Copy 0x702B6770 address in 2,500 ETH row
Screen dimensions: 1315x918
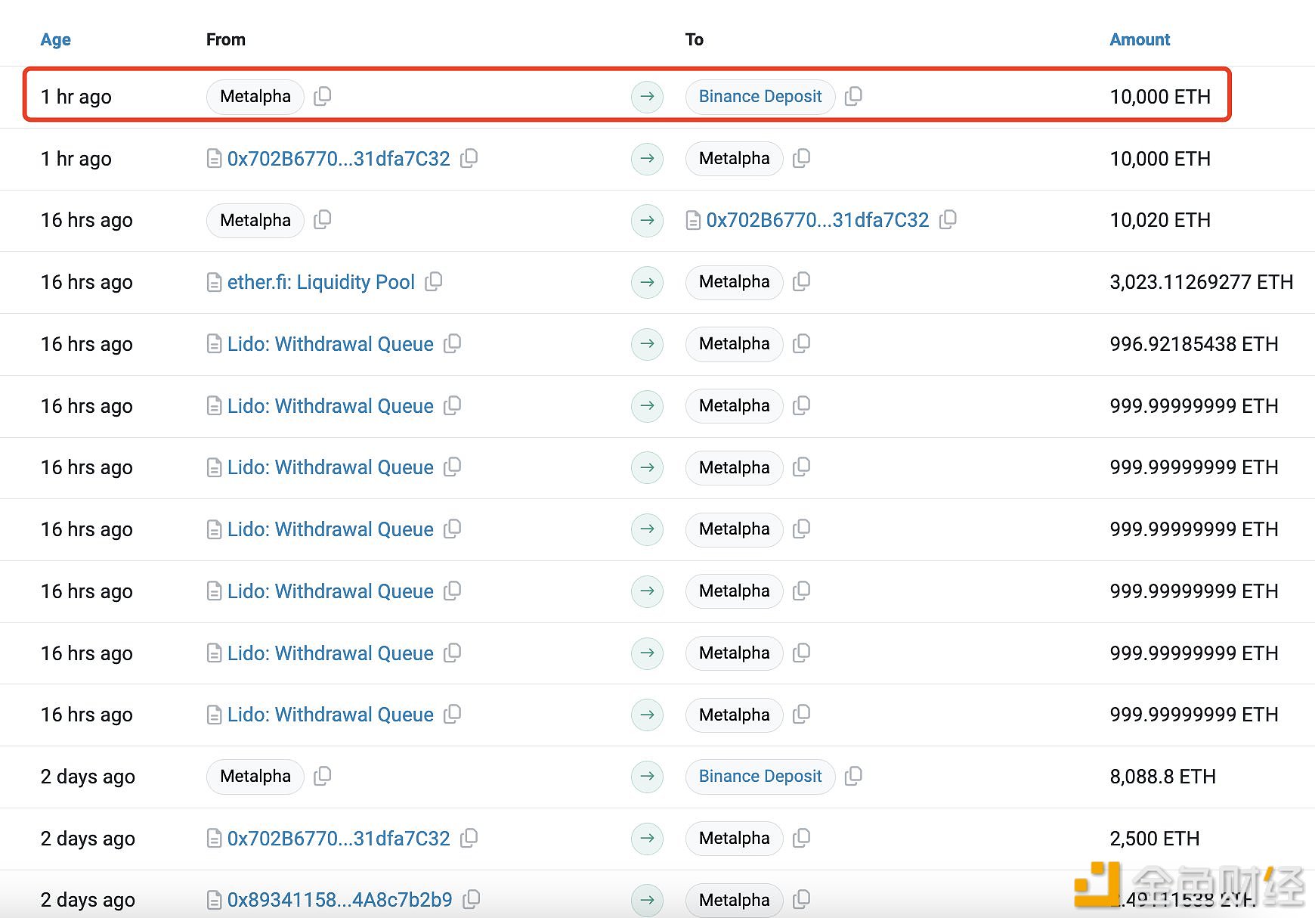coord(469,838)
